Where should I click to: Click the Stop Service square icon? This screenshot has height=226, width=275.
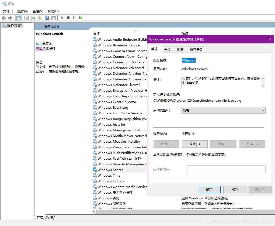[x=68, y=18]
